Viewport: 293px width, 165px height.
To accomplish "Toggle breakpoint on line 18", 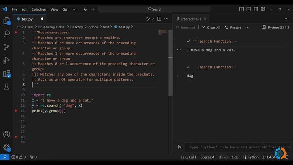I will (16, 137).
